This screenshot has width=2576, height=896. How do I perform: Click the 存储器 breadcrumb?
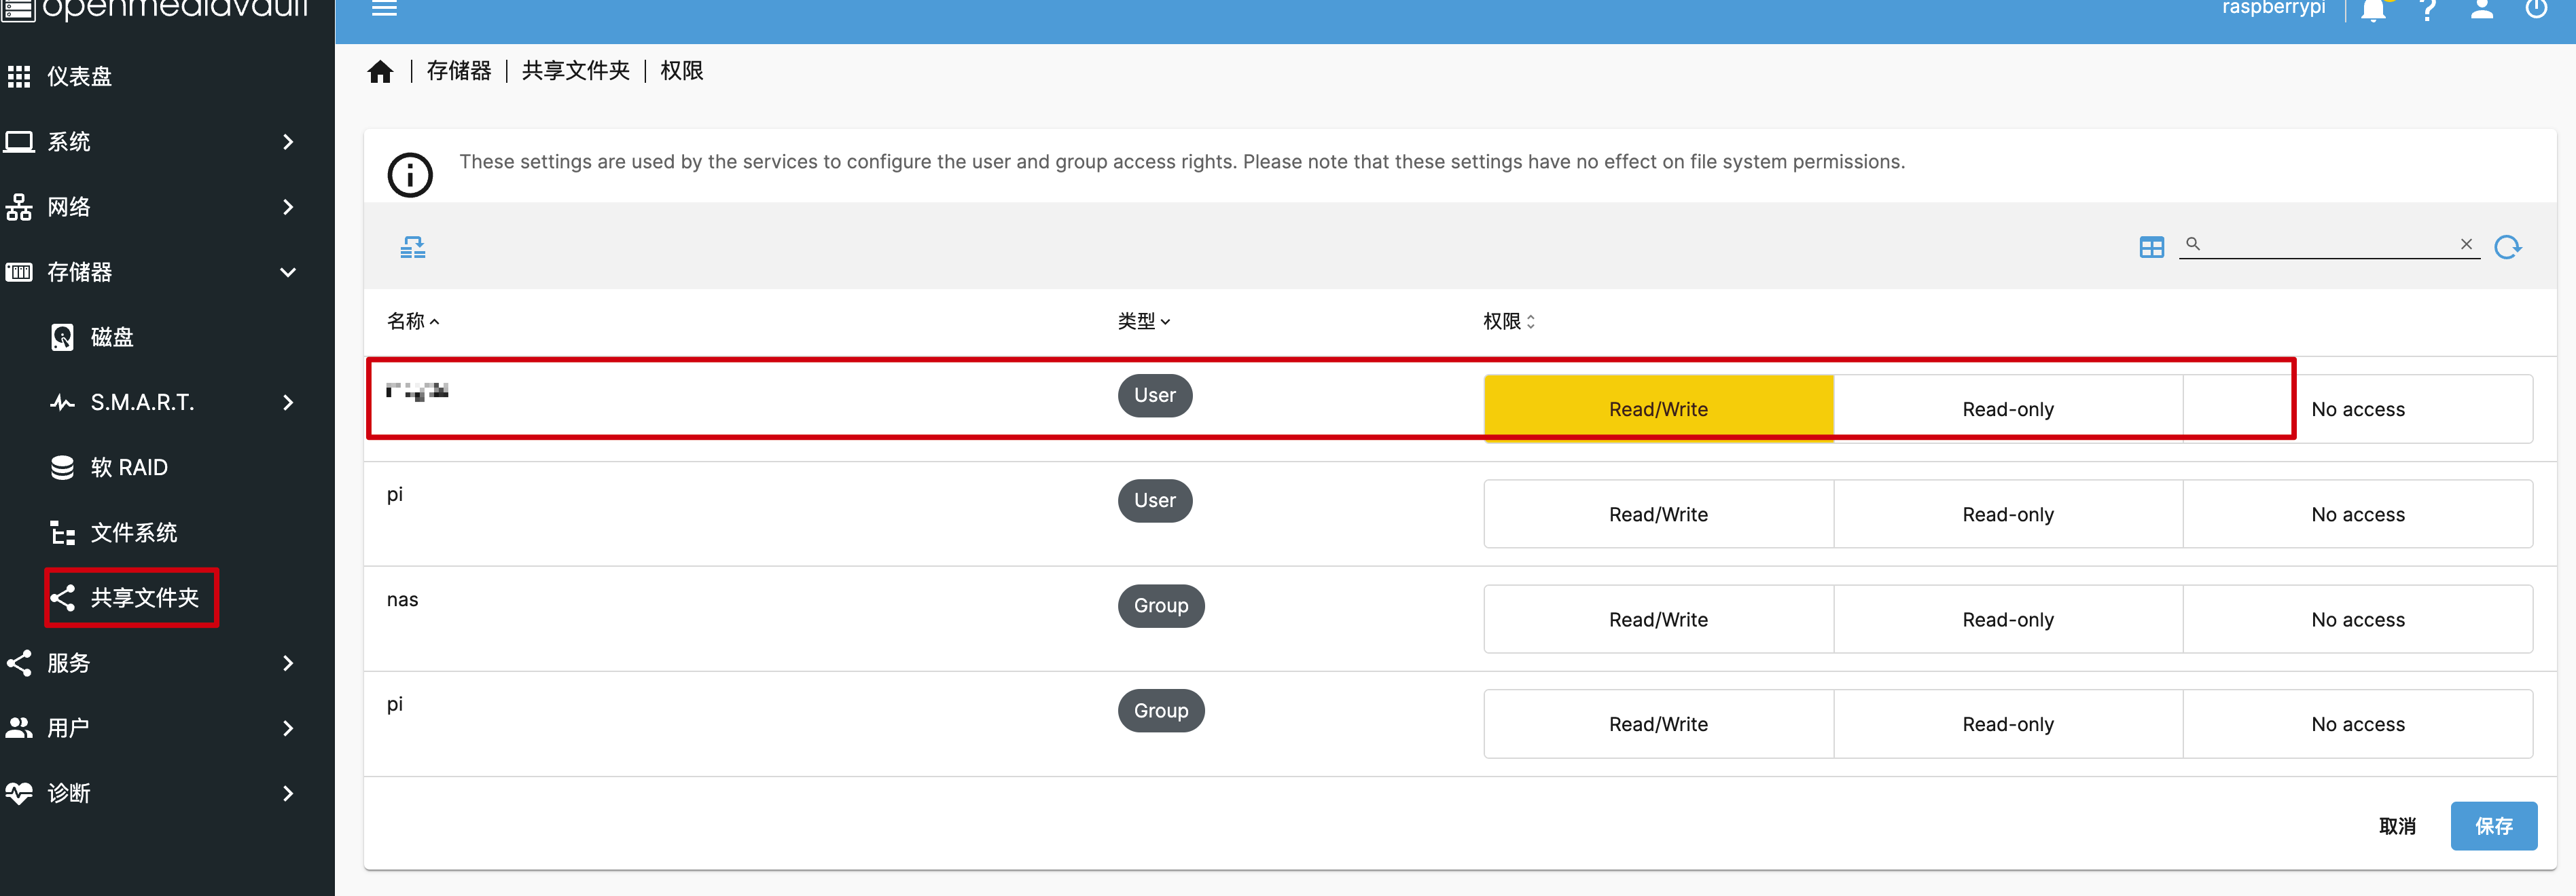tap(459, 71)
